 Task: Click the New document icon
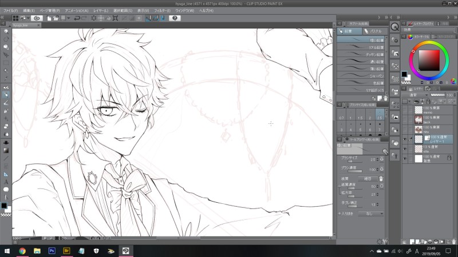tap(49, 18)
